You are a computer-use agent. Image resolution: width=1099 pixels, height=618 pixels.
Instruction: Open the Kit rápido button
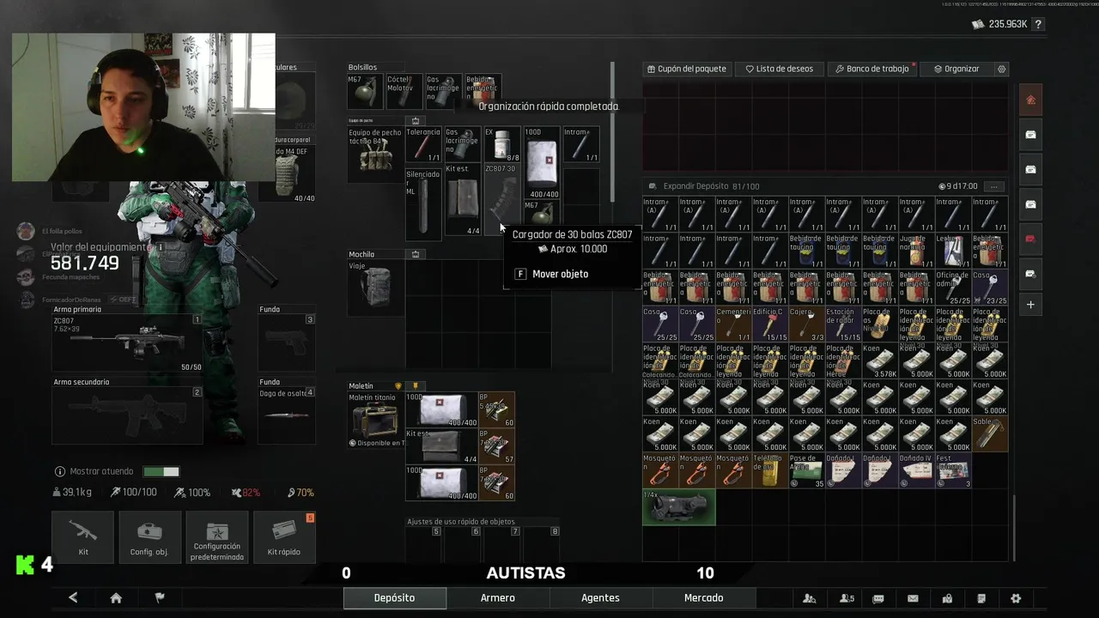point(284,537)
